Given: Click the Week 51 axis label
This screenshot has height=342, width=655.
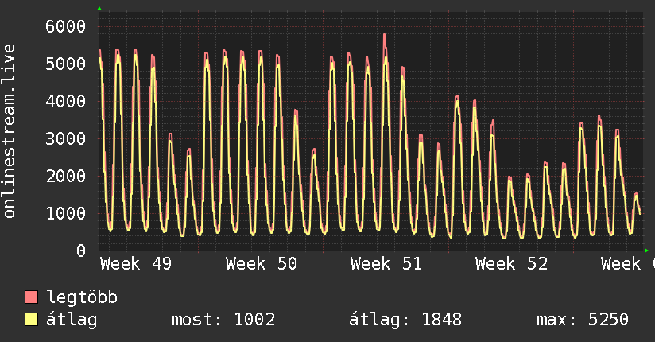Looking at the screenshot, I should coord(386,264).
